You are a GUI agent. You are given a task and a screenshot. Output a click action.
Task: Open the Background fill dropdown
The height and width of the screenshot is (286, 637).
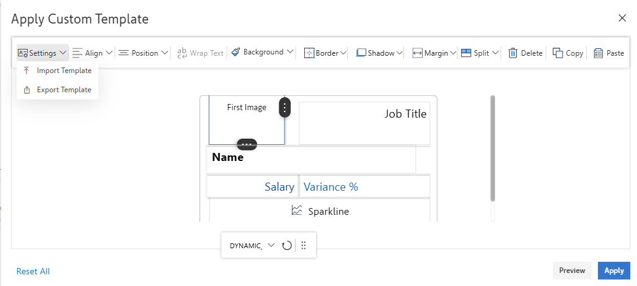click(x=262, y=53)
